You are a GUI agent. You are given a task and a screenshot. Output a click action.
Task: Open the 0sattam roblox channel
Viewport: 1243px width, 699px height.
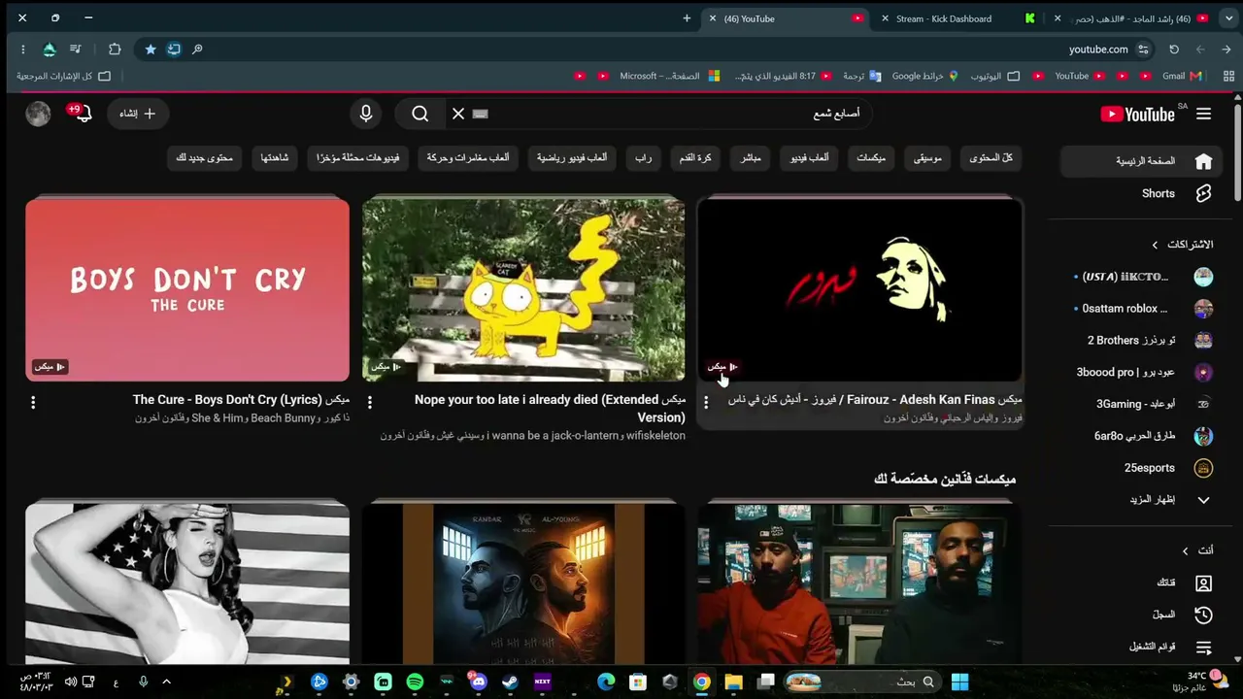click(1141, 309)
